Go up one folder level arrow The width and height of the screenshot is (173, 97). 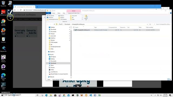pyautogui.click(x=54, y=24)
